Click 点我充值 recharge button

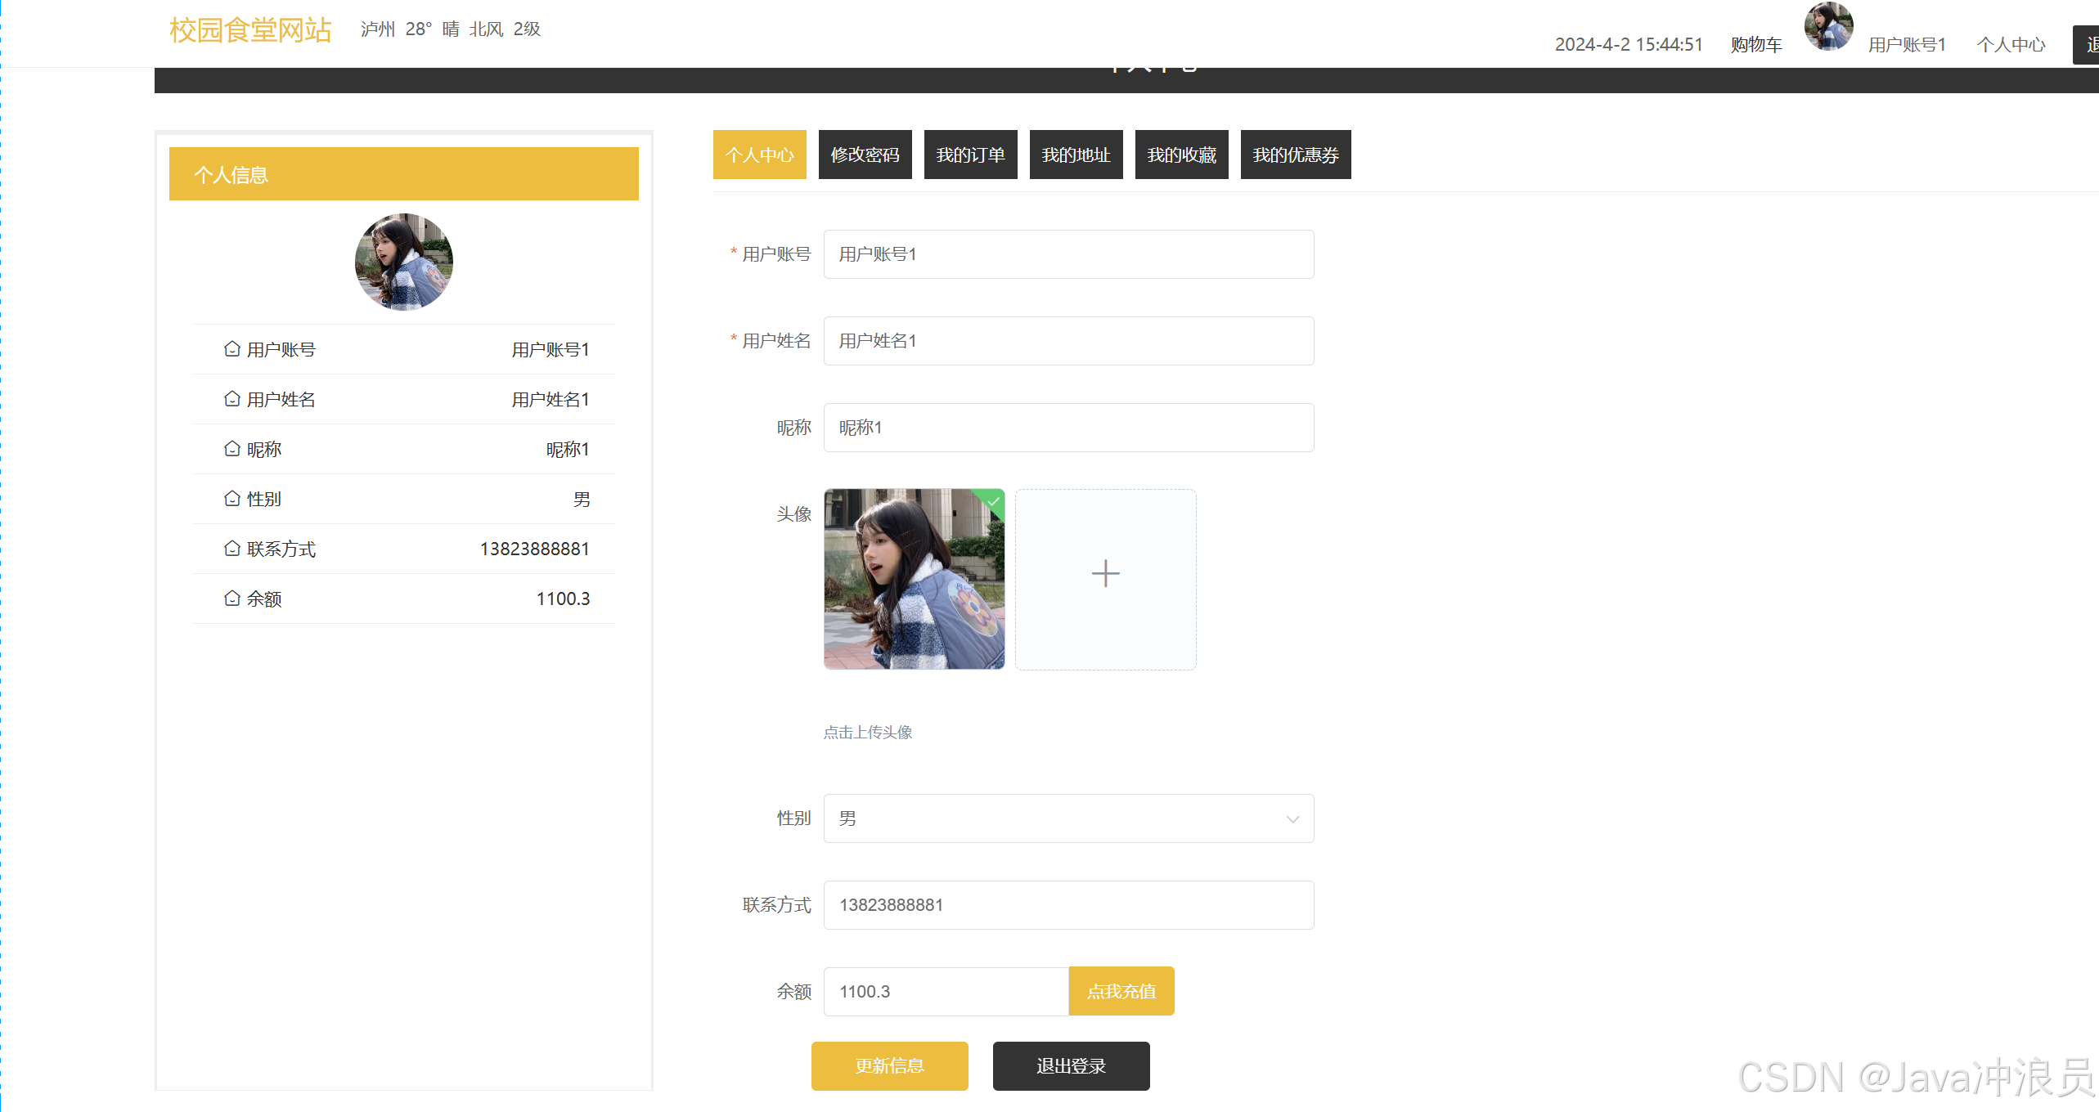tap(1121, 992)
